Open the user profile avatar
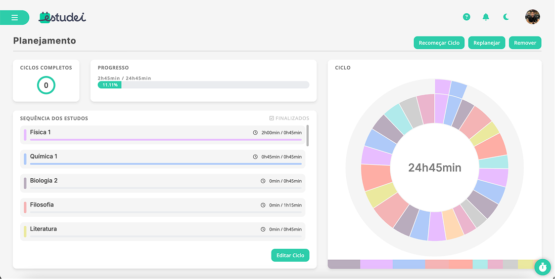 (532, 17)
